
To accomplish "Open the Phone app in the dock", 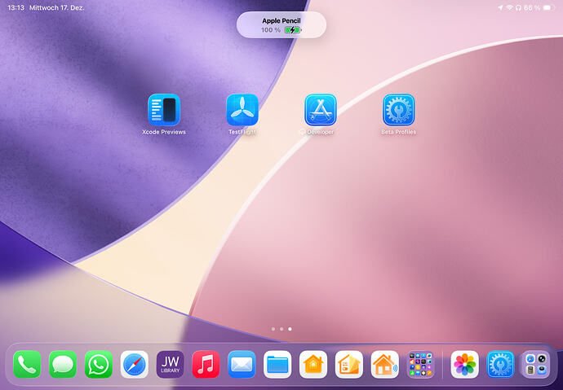I will [27, 364].
